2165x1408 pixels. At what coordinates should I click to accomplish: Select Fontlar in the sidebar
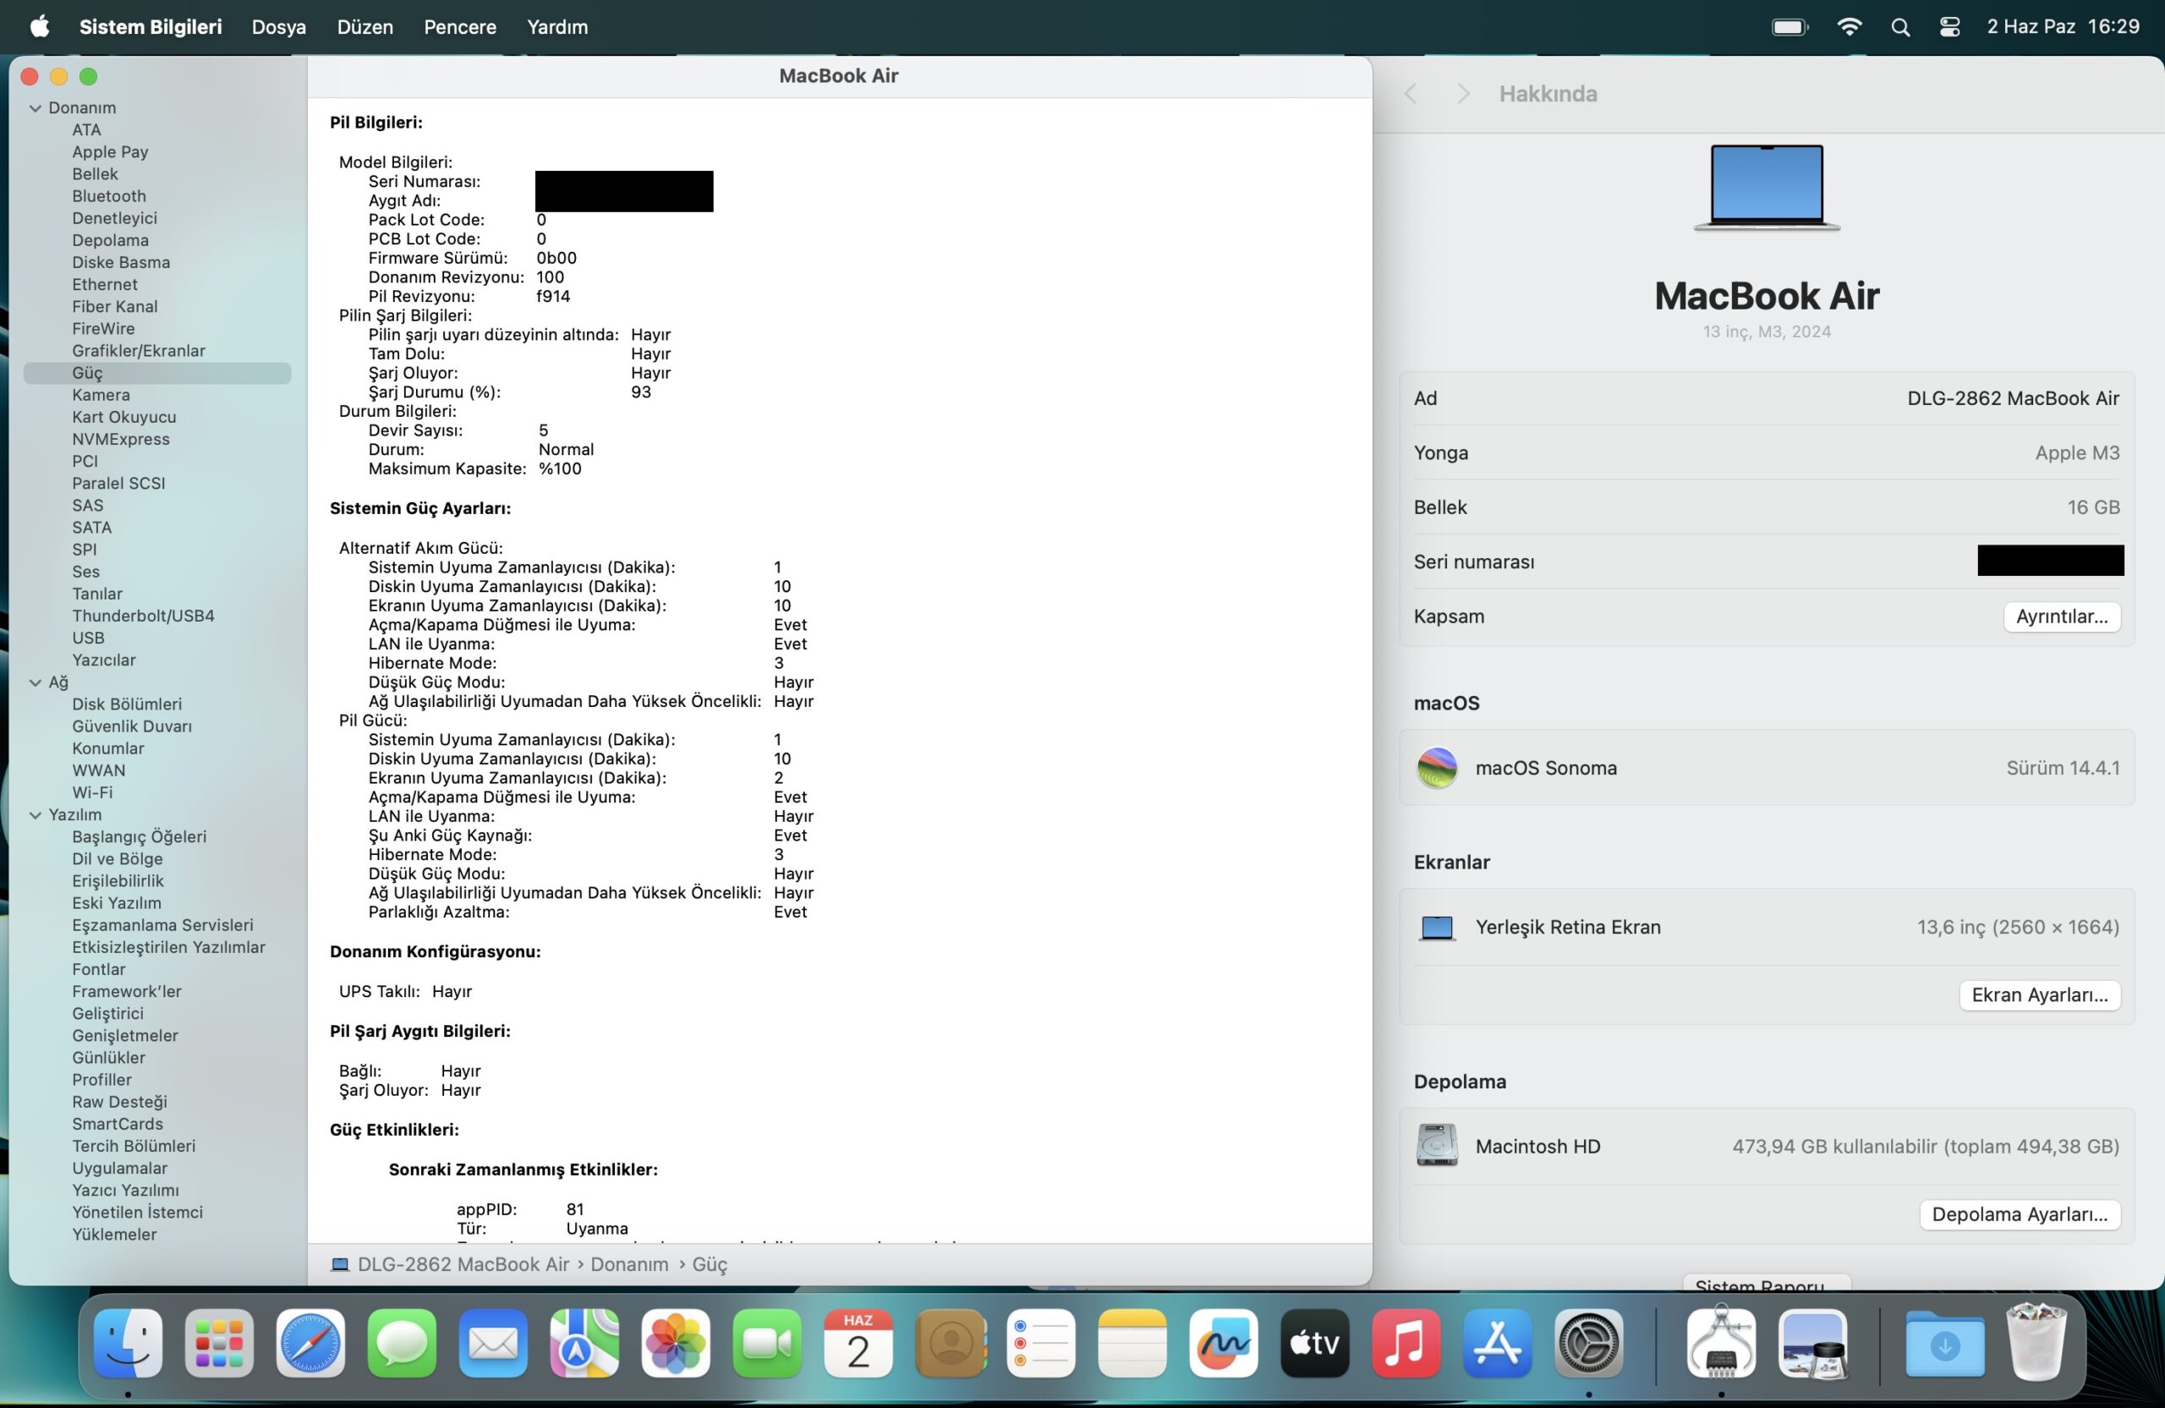click(x=98, y=968)
